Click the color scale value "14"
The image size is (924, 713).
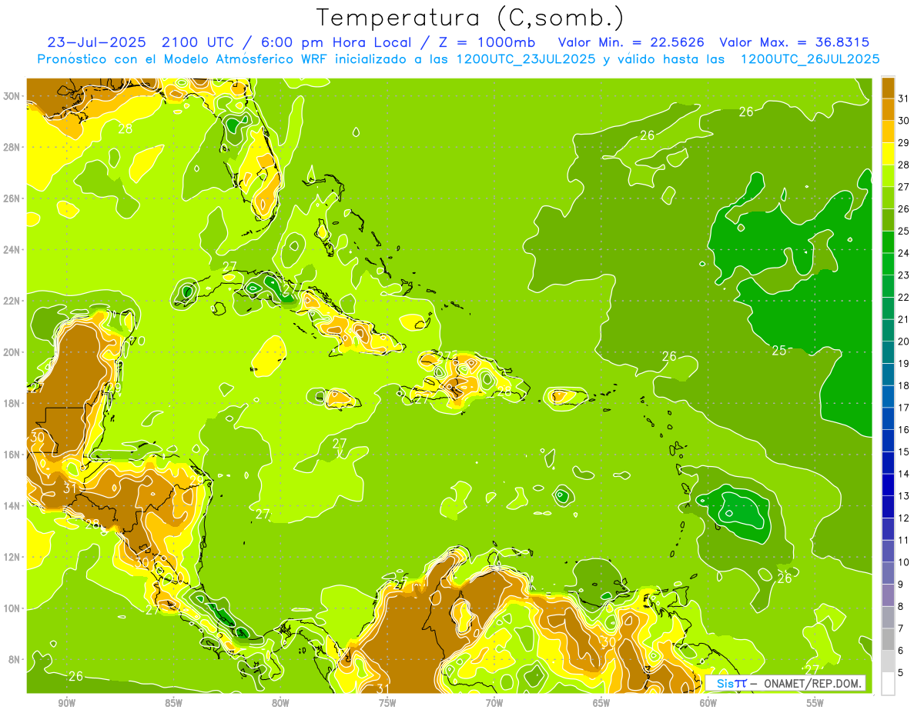pyautogui.click(x=904, y=474)
